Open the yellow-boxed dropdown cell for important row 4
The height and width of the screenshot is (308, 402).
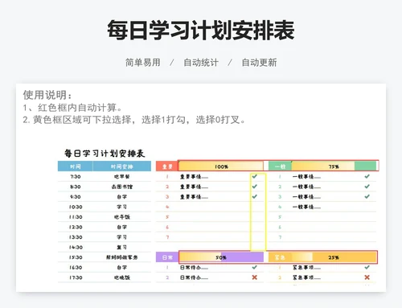point(258,207)
